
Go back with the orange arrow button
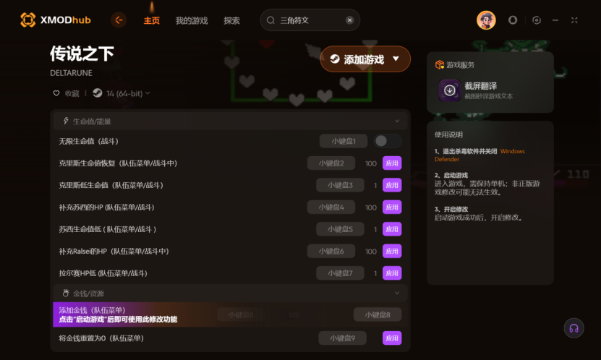coord(119,20)
